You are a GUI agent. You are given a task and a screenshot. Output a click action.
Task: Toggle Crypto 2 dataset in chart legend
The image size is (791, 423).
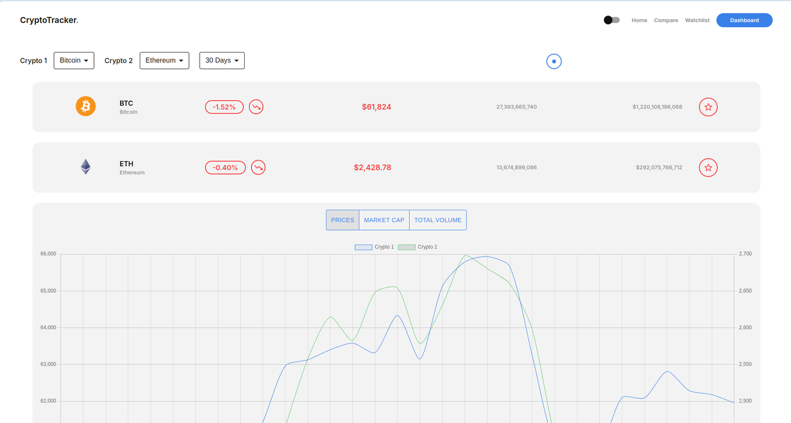(418, 247)
